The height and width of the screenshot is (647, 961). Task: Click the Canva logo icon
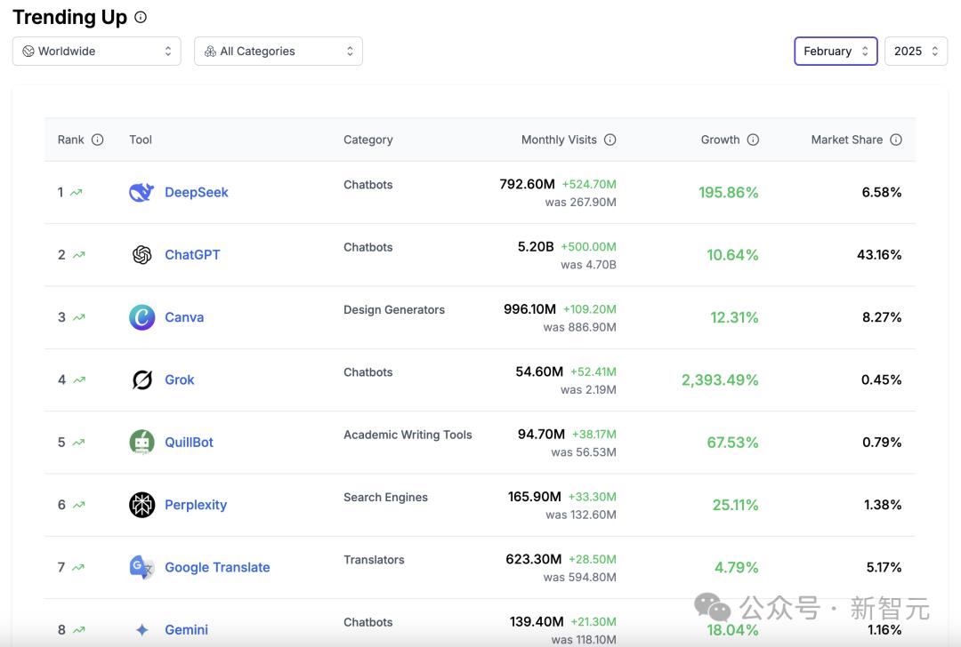[x=141, y=317]
